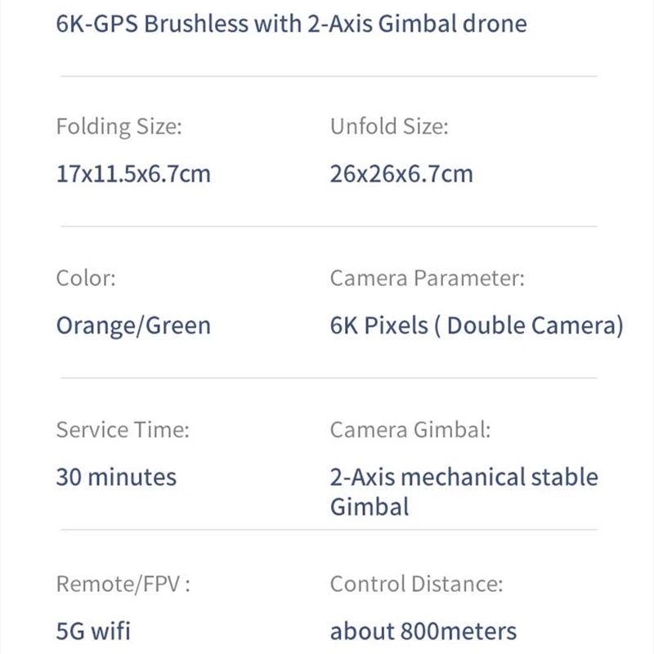
Task: Click the Control Distance label
Action: pos(416,584)
